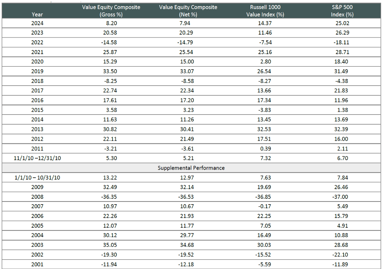382x269 pixels.
Task: Select the 2002 gross return -19.30
Action: [109, 255]
